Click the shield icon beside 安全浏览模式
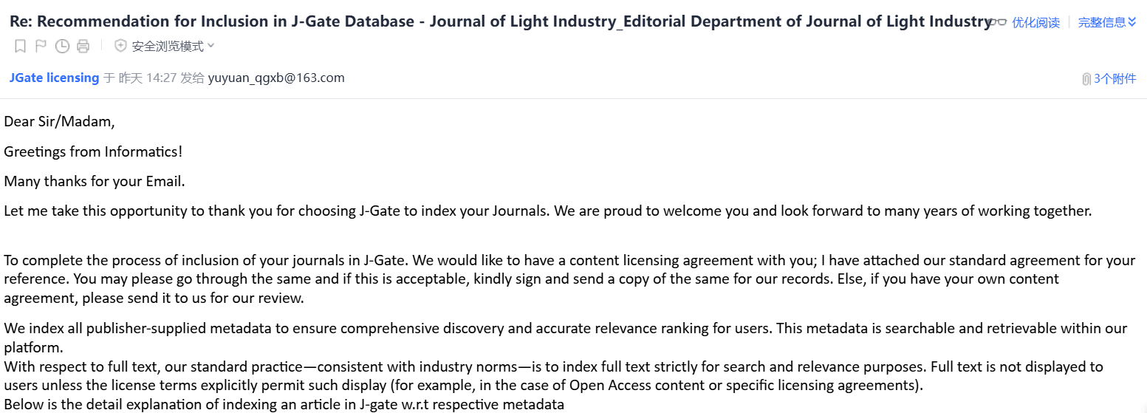Screen dimensions: 1147x413 [121, 47]
